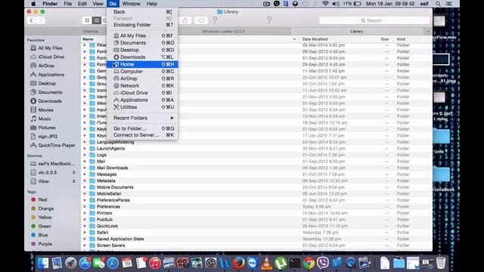Eject the Viber volume in sidebar
The image size is (484, 272).
tap(74, 181)
